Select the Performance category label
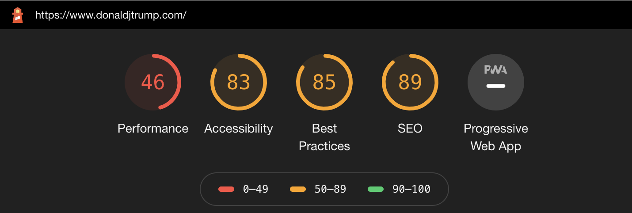 (x=153, y=129)
